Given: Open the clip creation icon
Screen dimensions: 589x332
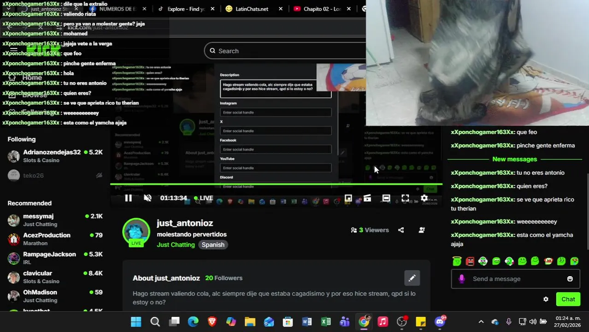Looking at the screenshot, I should tap(367, 198).
